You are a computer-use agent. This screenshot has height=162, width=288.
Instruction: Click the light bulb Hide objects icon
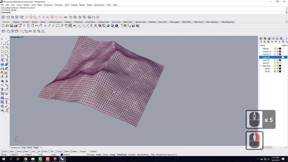91,26
